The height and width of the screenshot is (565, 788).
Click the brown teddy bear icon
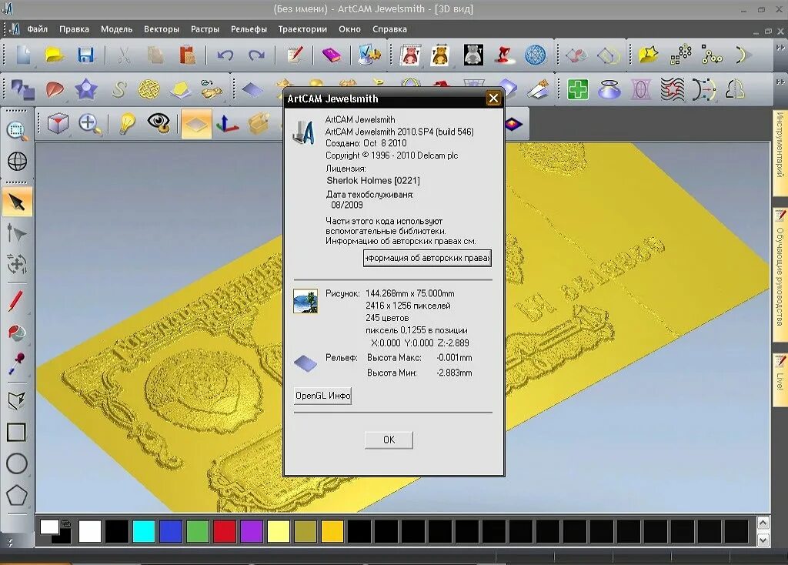[x=439, y=55]
